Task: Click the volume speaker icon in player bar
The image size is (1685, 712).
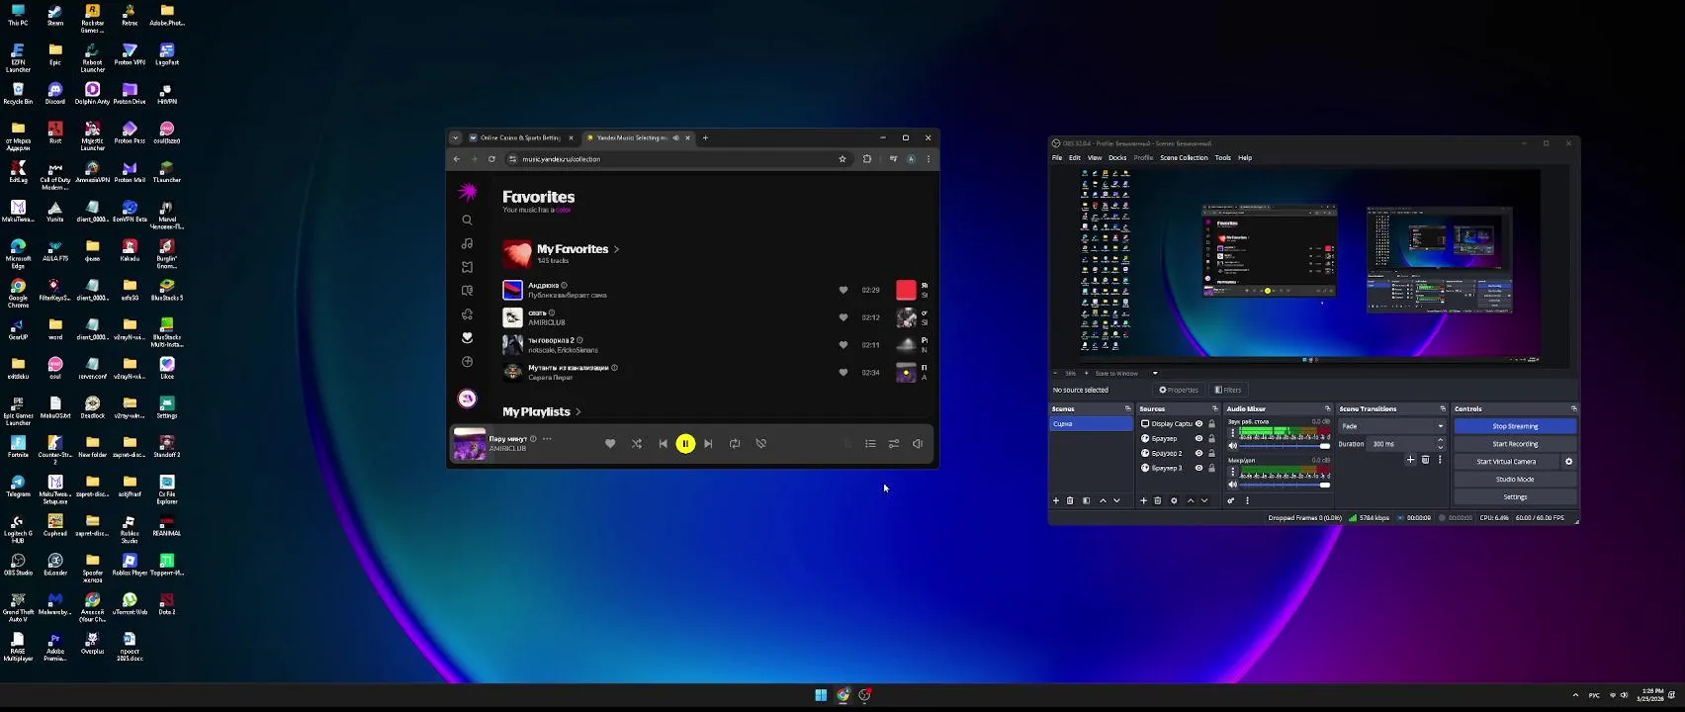Action: point(918,444)
